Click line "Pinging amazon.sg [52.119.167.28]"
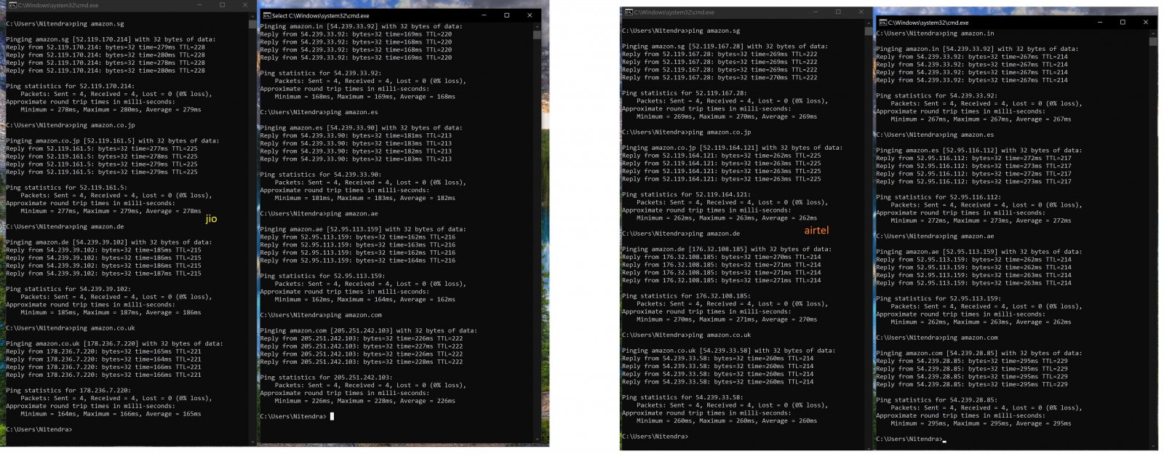The height and width of the screenshot is (454, 1164). [725, 47]
